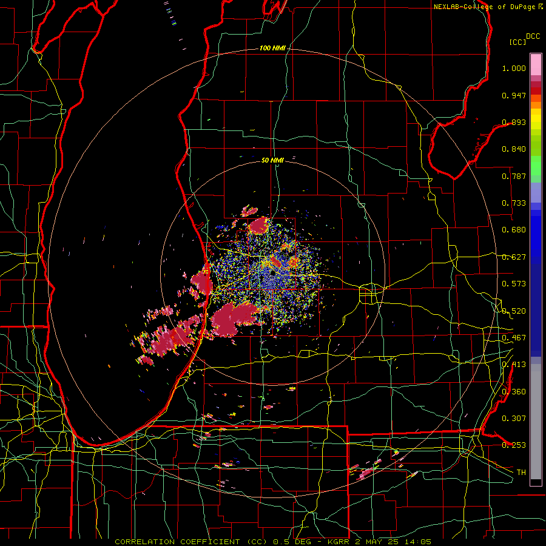
Task: Click the 100 NMI range ring label
Action: coord(272,48)
